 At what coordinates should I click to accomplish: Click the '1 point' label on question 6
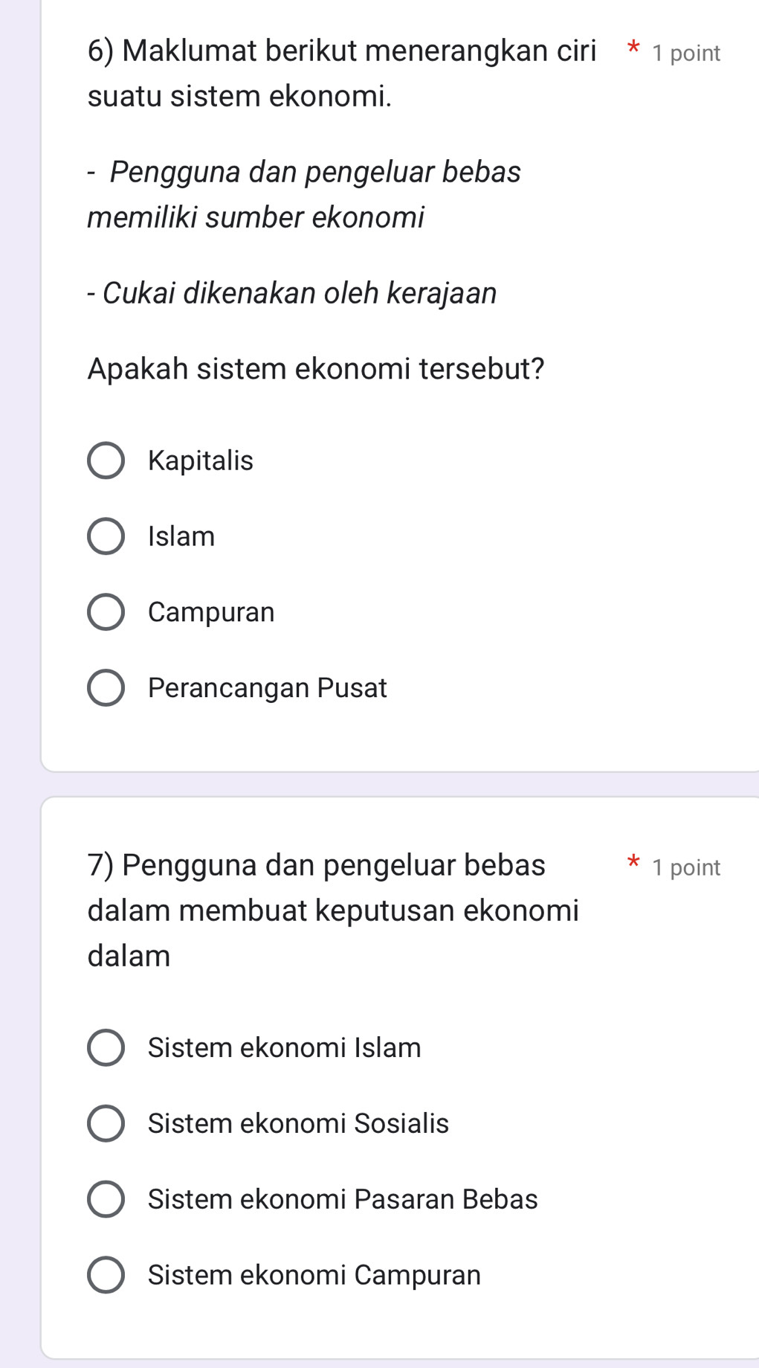[x=686, y=54]
